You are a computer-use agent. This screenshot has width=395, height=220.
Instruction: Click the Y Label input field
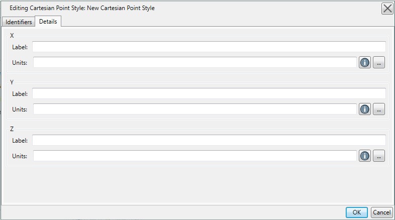209,93
